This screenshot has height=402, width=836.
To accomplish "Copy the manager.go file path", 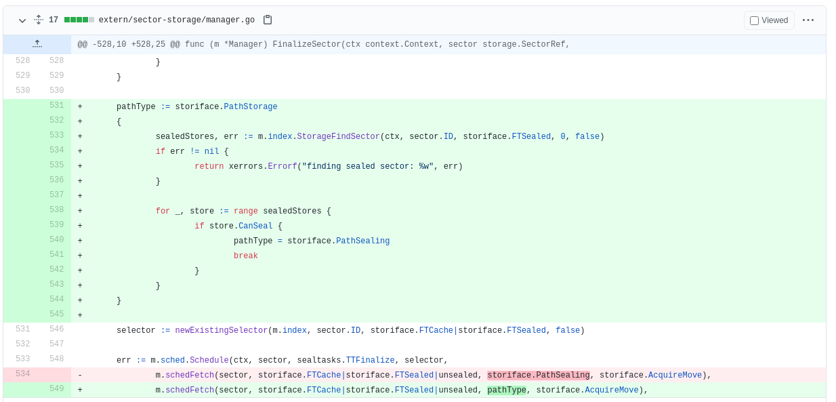I will [x=268, y=20].
